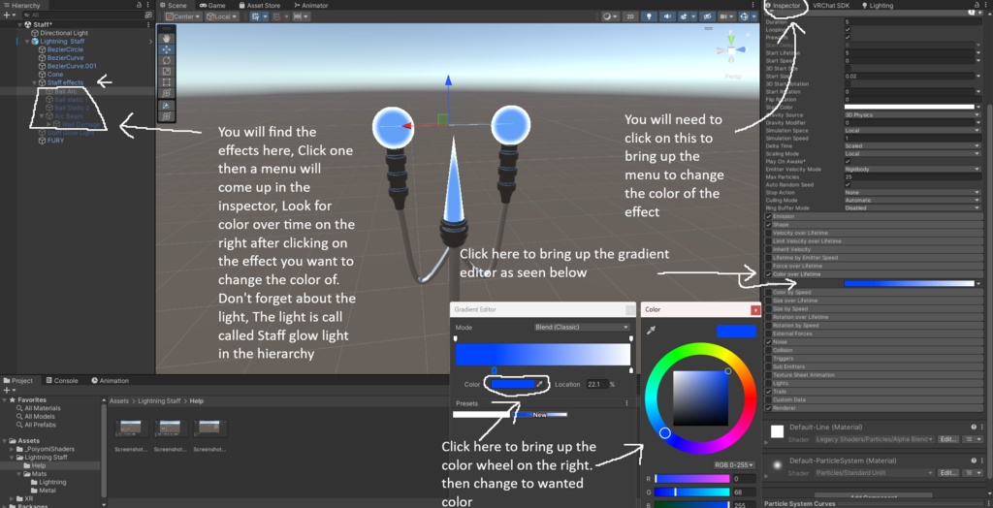Open scene Gizmos menu icon
993x508 pixels.
[x=745, y=17]
